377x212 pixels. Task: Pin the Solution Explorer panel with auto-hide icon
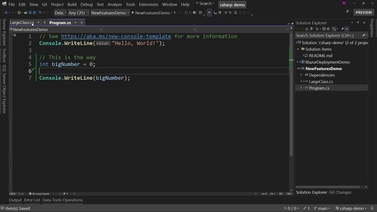(x=358, y=22)
